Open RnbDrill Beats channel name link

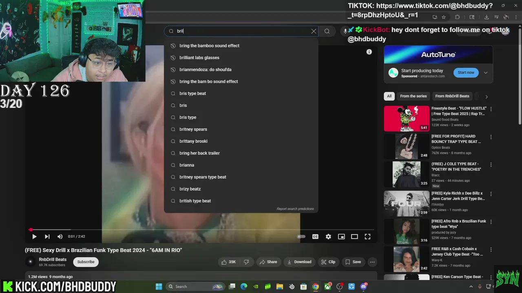point(53,260)
